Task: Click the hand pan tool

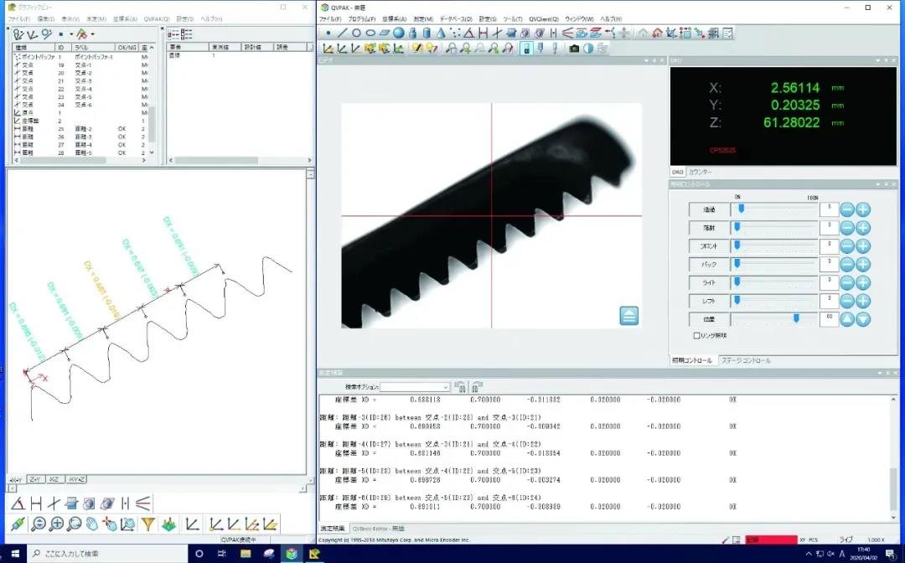Action: (92, 524)
